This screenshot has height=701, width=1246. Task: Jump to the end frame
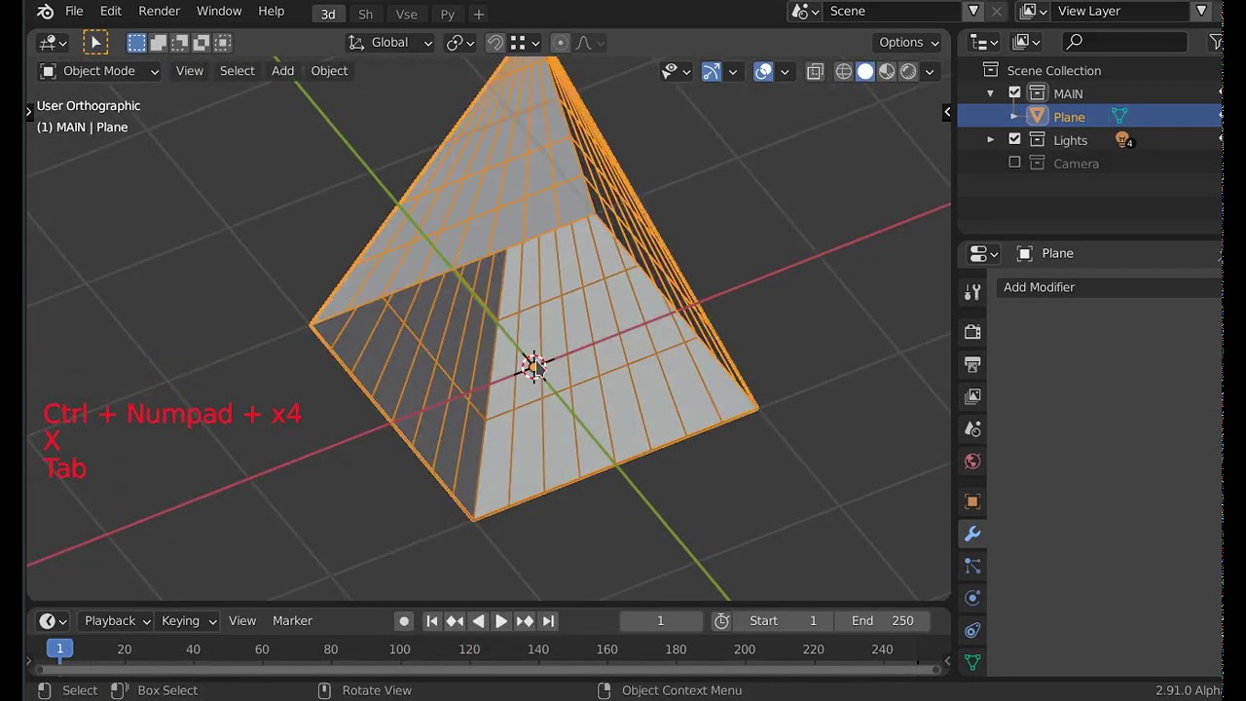point(548,621)
